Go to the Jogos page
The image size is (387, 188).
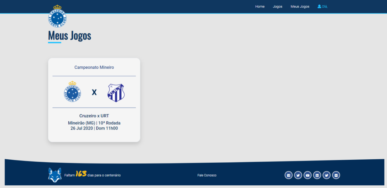(x=277, y=7)
